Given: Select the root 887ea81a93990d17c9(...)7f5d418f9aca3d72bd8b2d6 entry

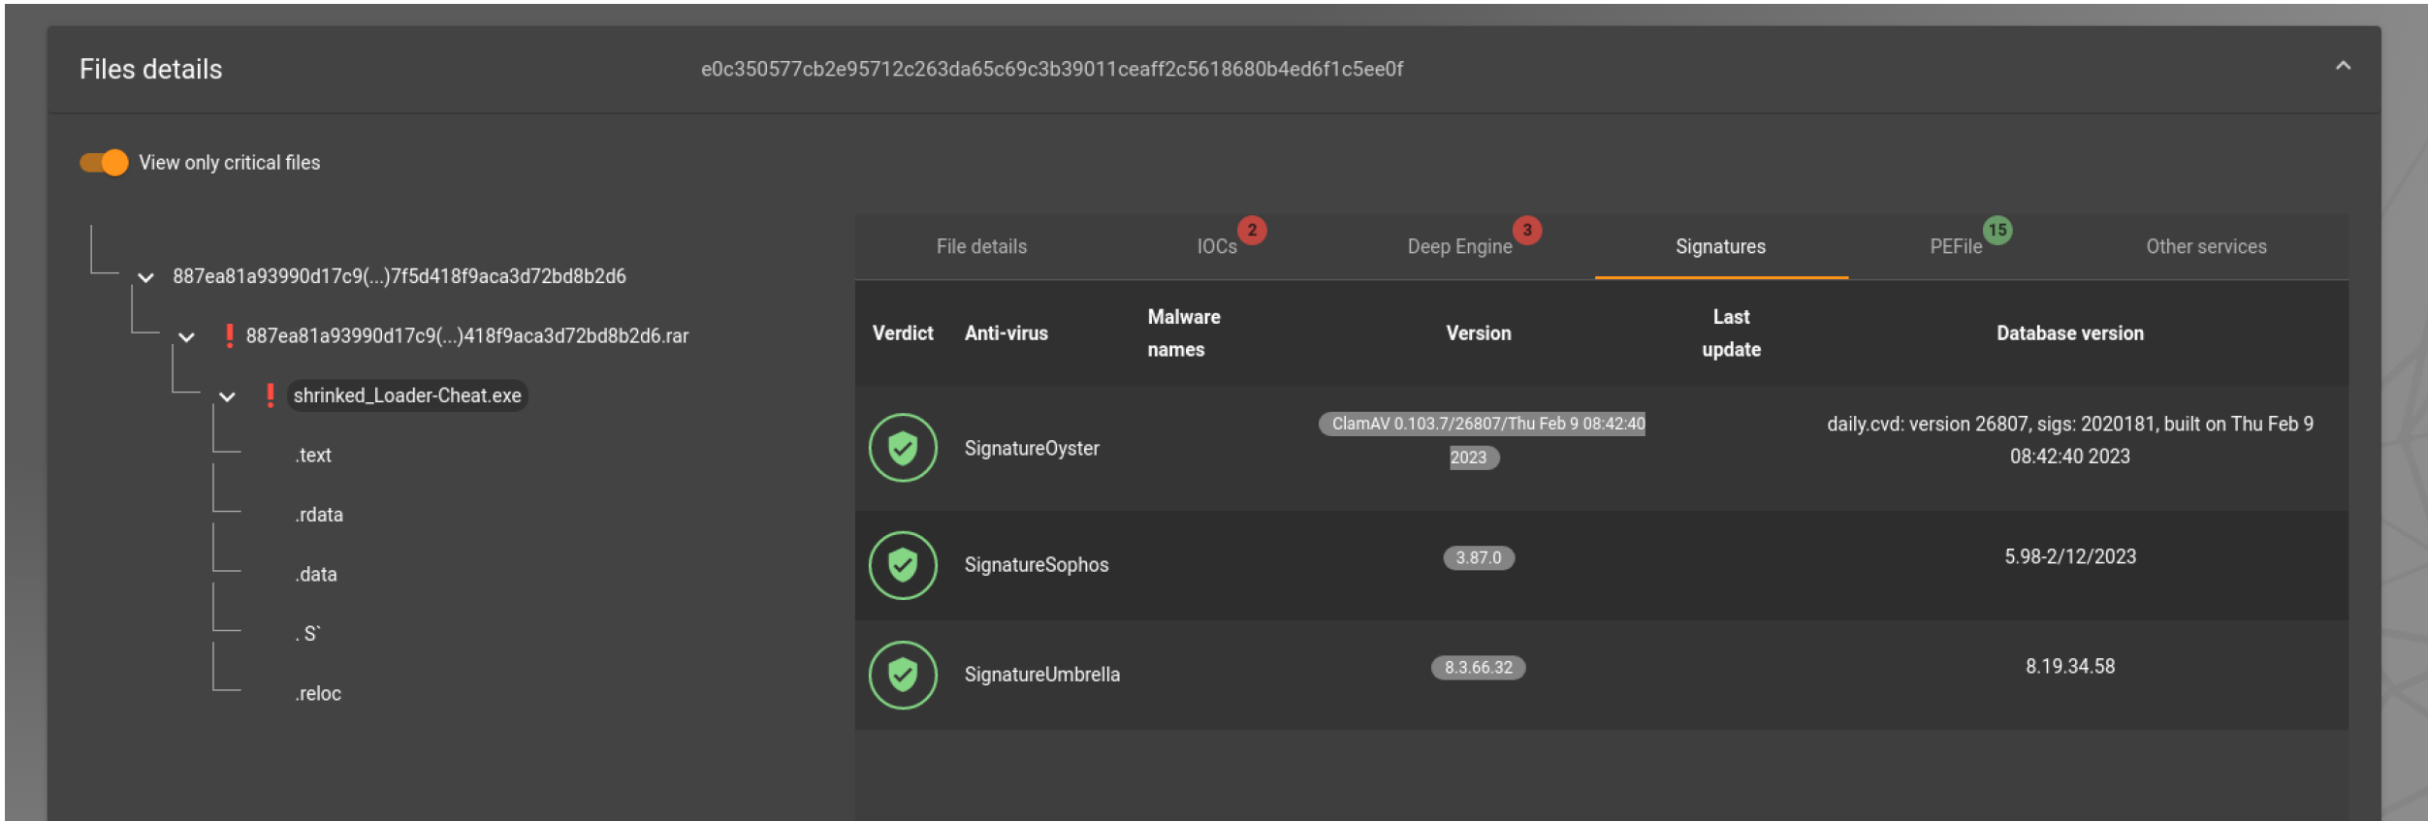Looking at the screenshot, I should pyautogui.click(x=399, y=276).
